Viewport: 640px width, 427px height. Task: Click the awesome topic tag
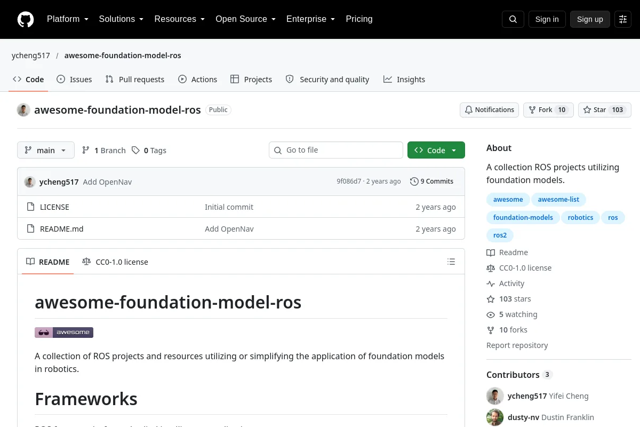tap(508, 200)
